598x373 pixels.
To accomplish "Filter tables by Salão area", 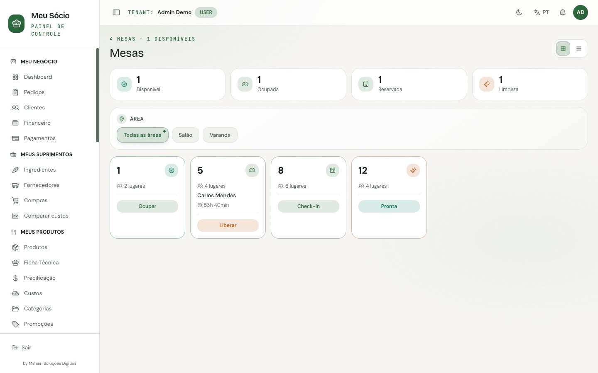I will 186,135.
